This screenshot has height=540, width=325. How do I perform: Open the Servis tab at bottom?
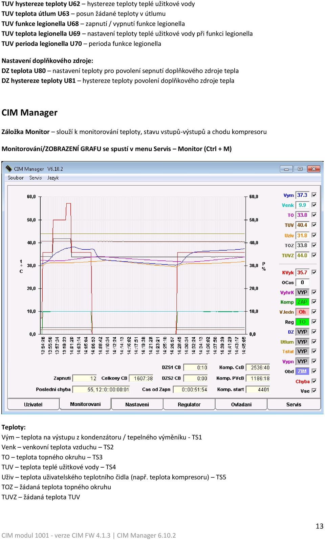point(294,404)
